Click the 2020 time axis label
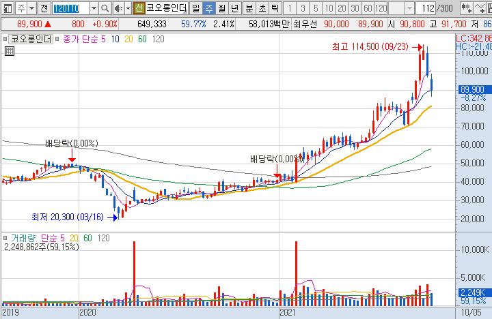Image resolution: width=492 pixels, height=319 pixels. pyautogui.click(x=87, y=312)
